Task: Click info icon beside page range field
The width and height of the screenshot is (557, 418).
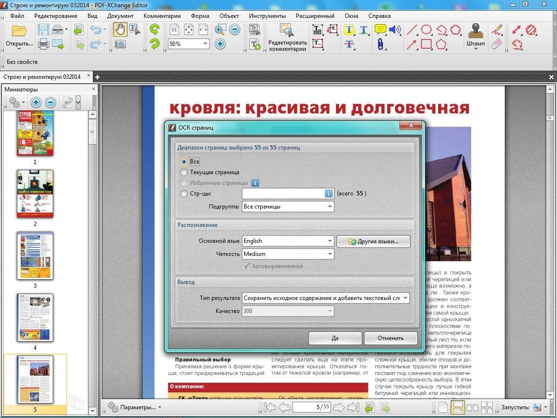Action: 329,194
